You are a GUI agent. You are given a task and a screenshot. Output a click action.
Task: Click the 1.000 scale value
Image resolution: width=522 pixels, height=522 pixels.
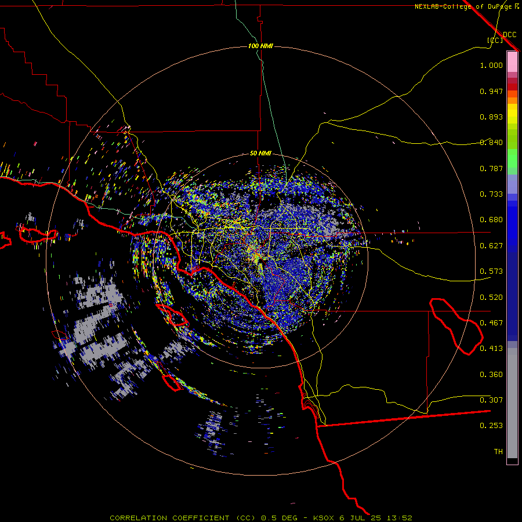click(x=491, y=65)
